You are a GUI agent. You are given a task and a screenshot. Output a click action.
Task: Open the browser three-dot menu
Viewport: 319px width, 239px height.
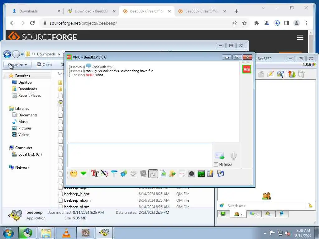pyautogui.click(x=307, y=23)
